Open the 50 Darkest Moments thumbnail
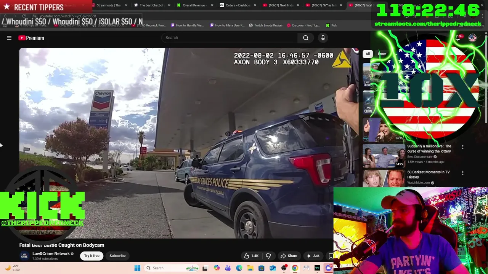The image size is (488, 274). [x=384, y=178]
